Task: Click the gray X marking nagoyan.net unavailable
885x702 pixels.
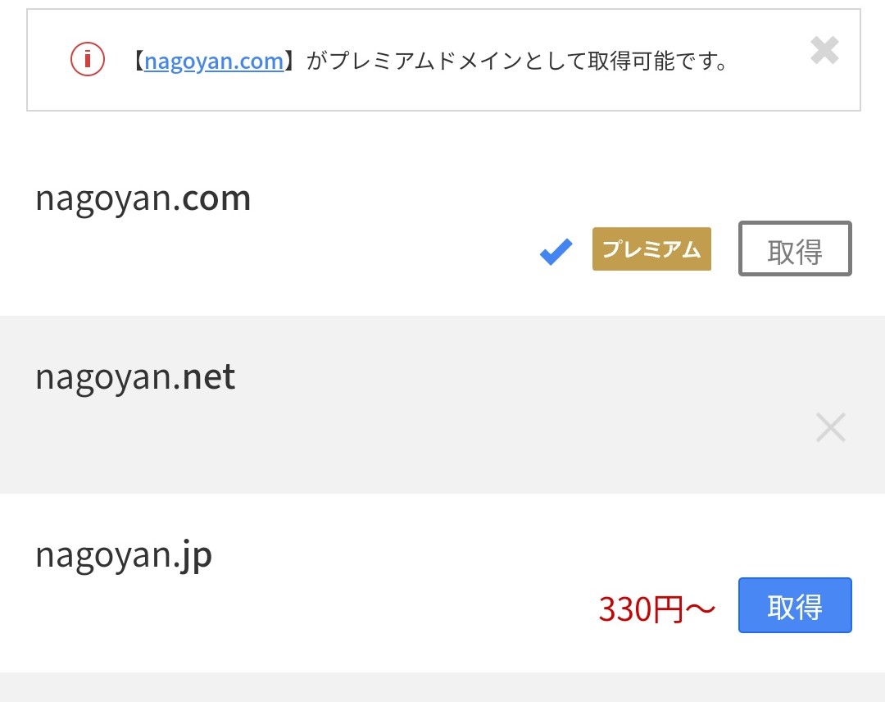Action: (830, 426)
